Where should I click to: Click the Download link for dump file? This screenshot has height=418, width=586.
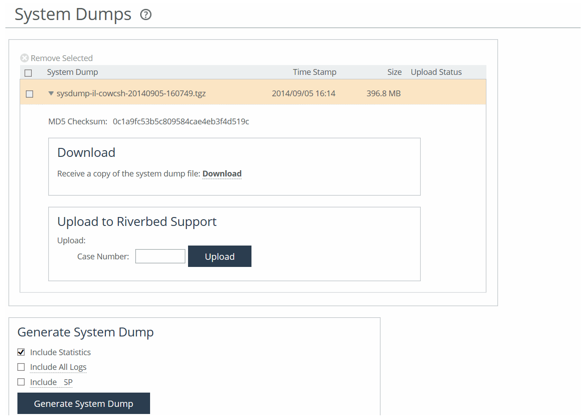[x=222, y=174]
